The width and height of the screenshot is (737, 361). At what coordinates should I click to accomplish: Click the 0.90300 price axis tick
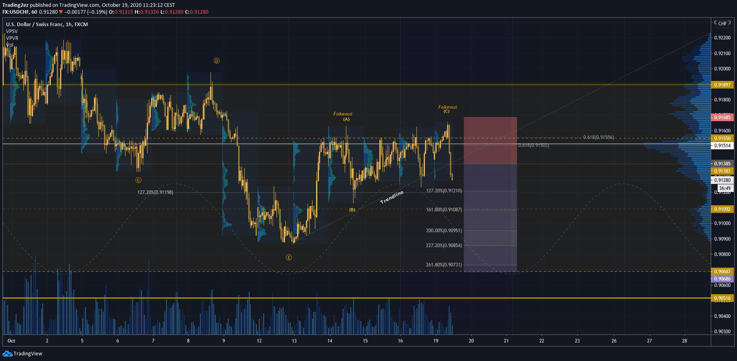(722, 332)
